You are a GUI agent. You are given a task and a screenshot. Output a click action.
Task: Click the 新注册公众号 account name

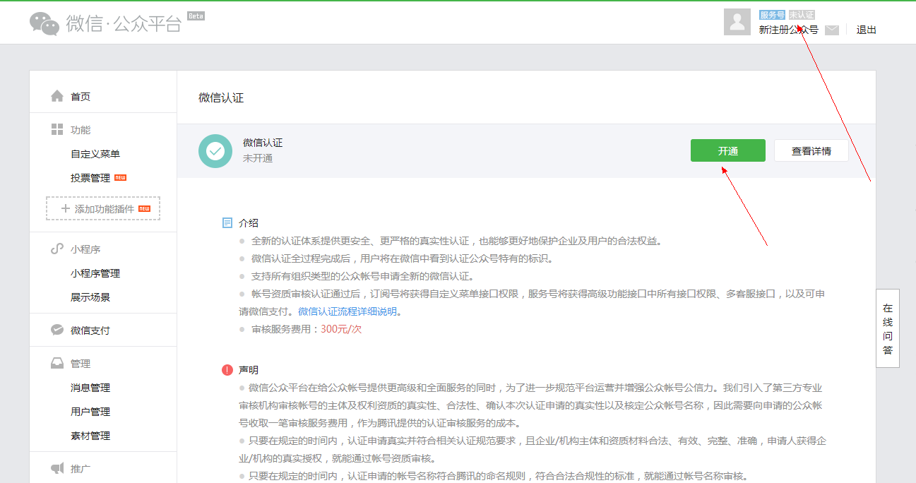click(789, 30)
